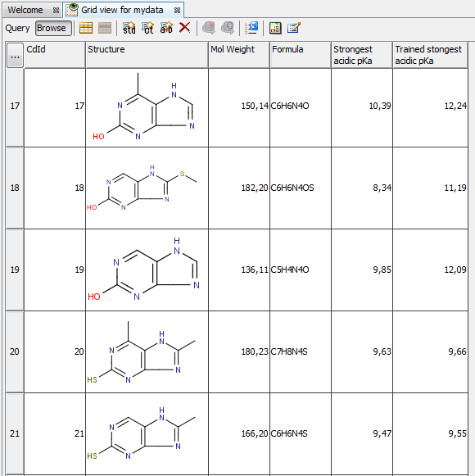Open the calculator-like grid settings icon
This screenshot has width=475, height=476.
coord(275,28)
